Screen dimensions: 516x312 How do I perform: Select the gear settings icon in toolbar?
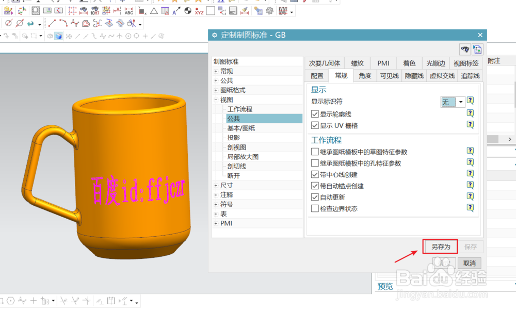coord(269,11)
